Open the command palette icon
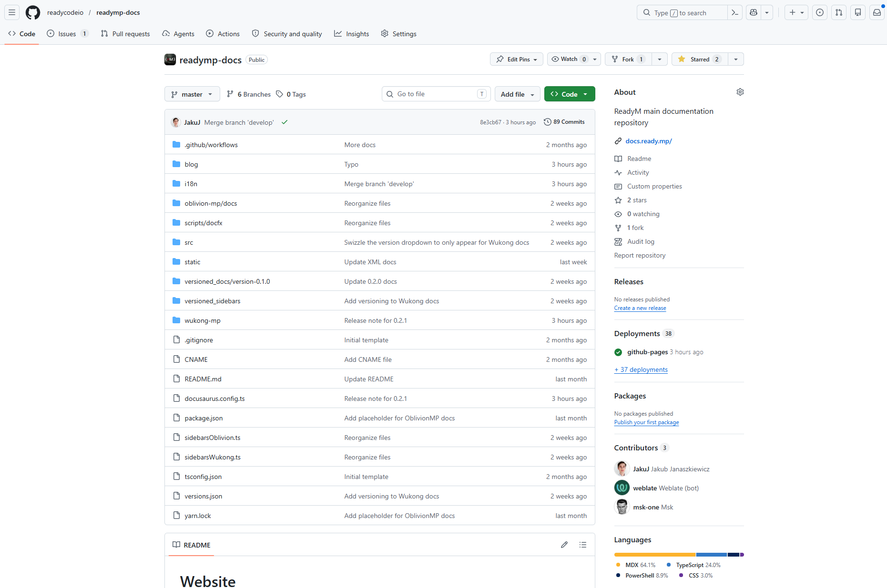The width and height of the screenshot is (887, 588). (735, 13)
